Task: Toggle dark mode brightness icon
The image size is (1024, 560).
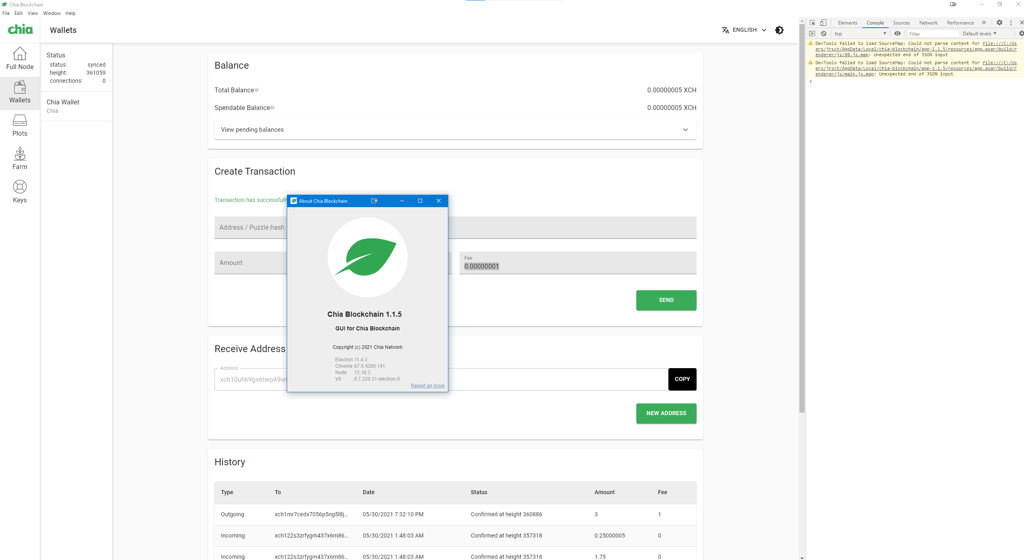Action: coord(779,30)
